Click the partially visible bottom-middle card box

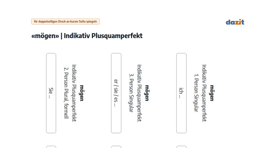[x=116, y=147]
